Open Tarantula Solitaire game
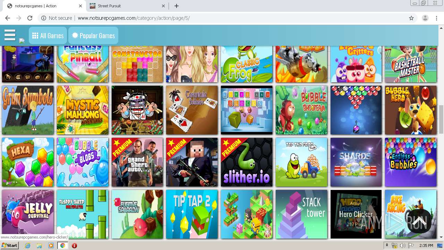The image size is (444, 250). point(192,110)
